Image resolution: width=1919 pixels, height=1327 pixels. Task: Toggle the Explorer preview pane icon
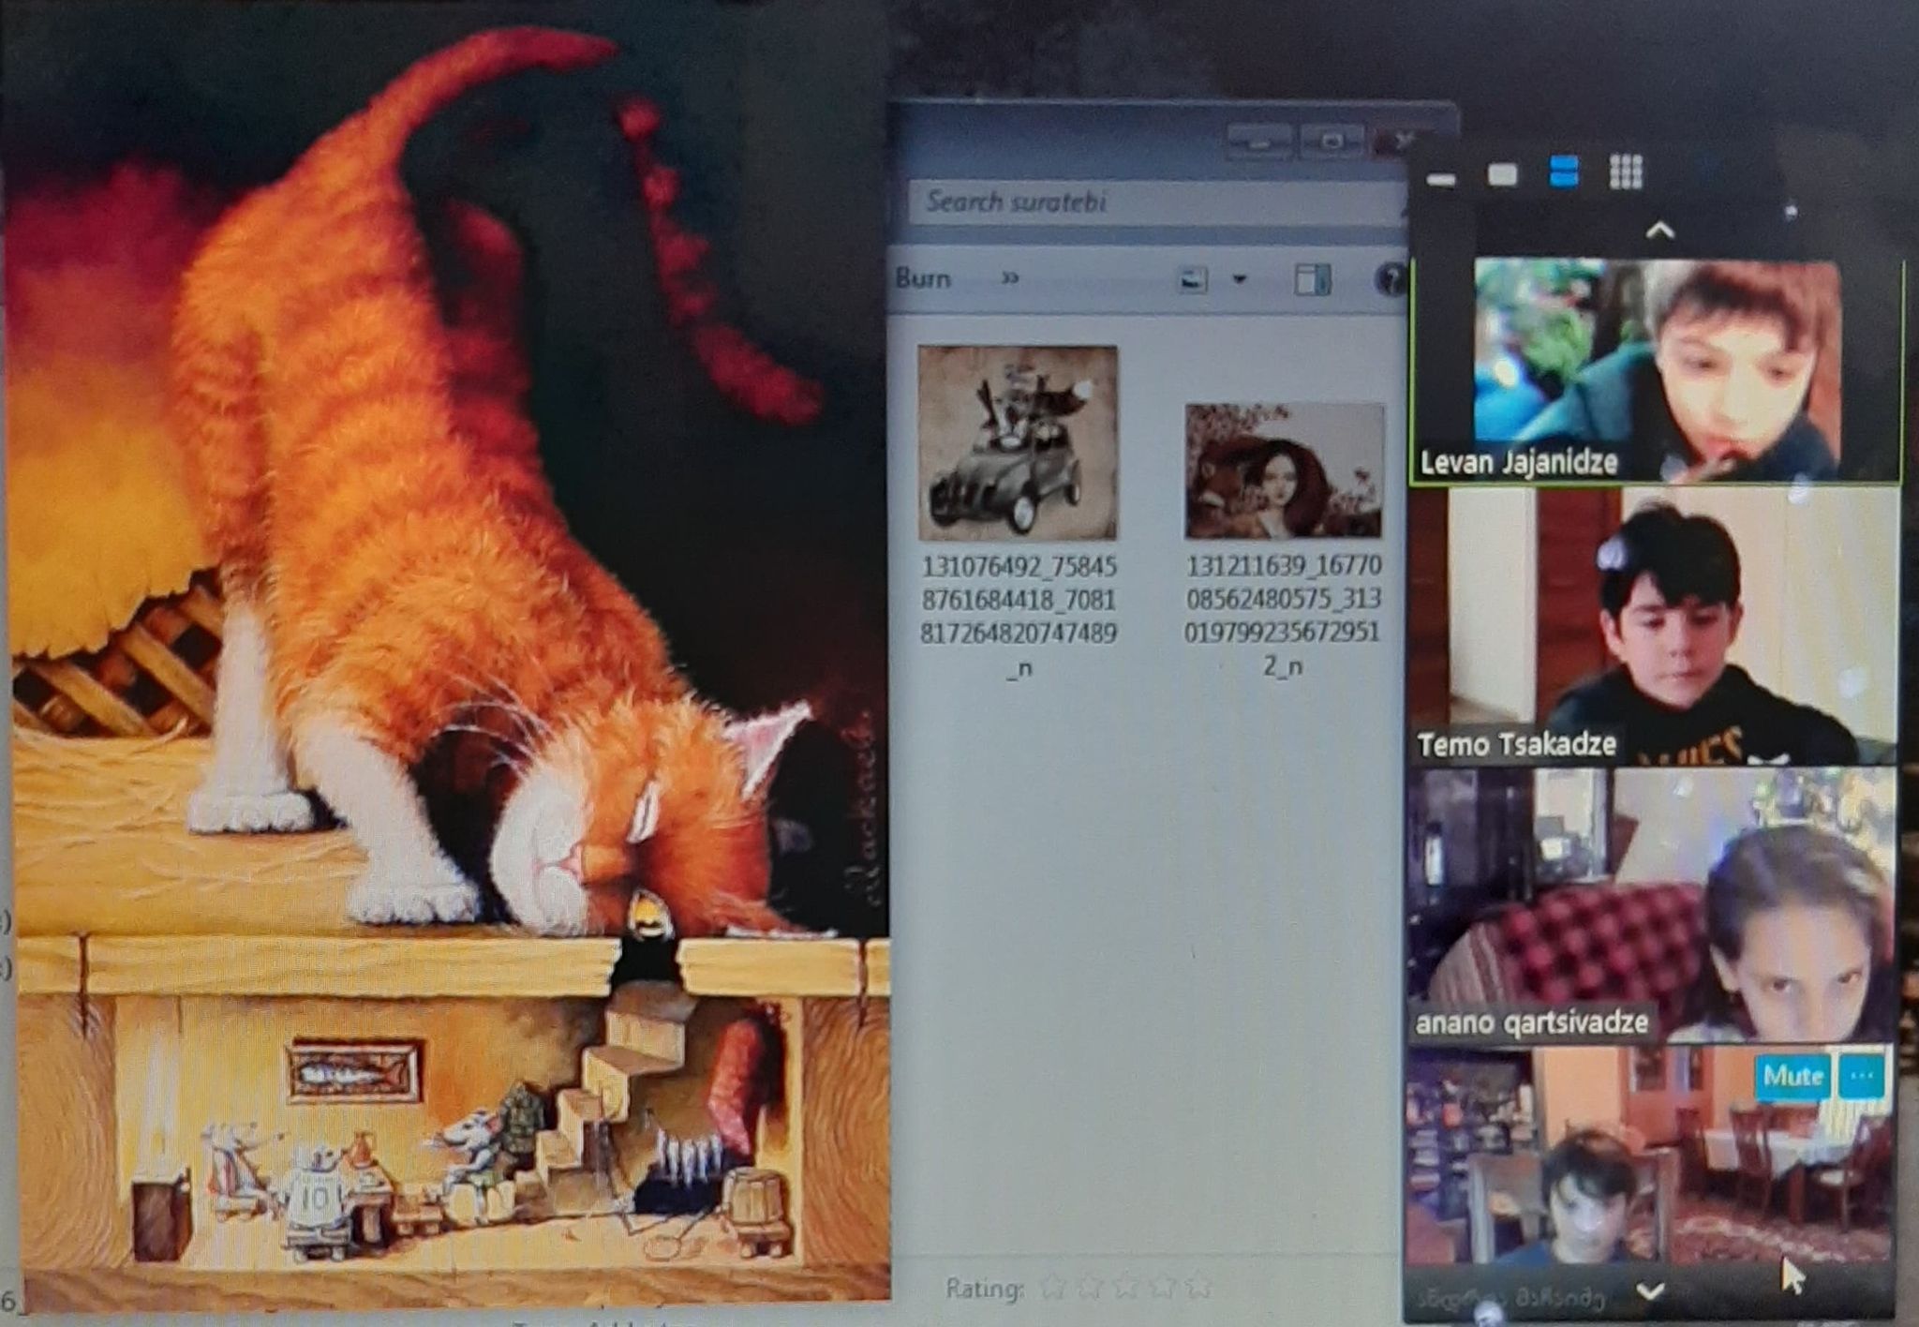1312,279
